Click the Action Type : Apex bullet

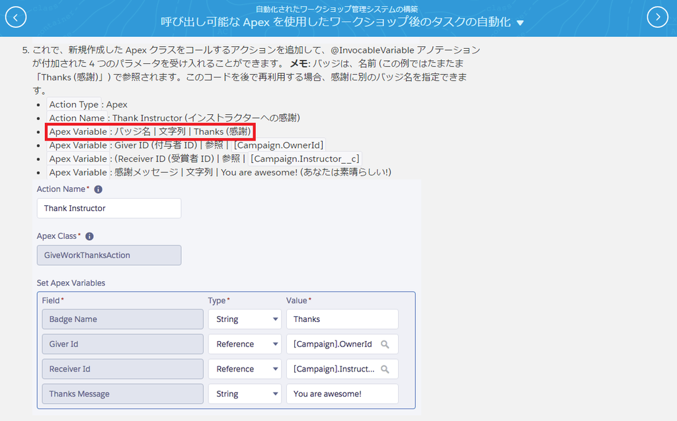[x=88, y=104]
